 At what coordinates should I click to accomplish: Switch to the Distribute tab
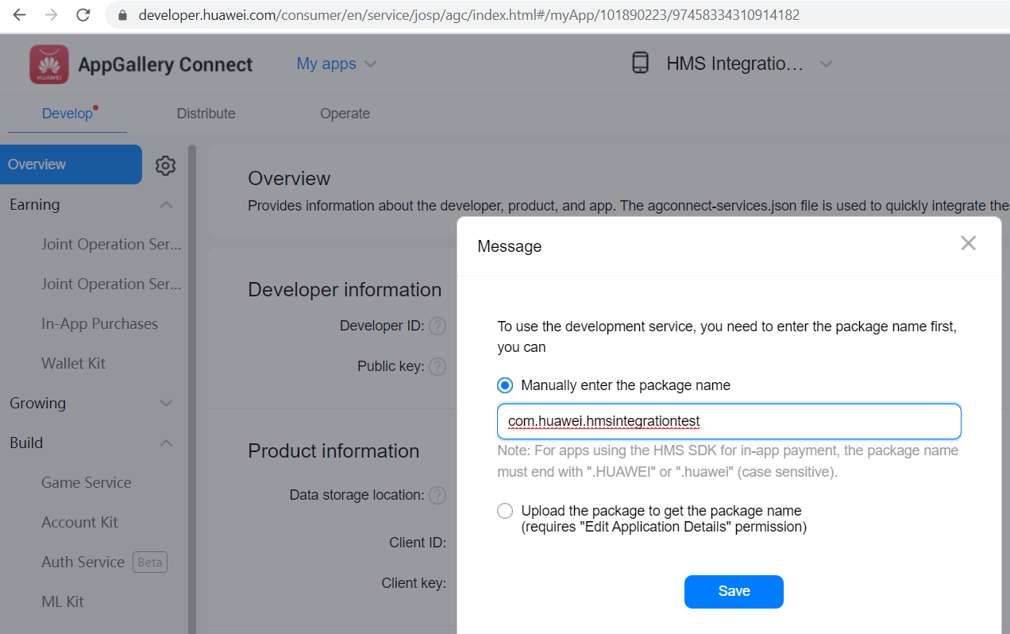point(206,114)
